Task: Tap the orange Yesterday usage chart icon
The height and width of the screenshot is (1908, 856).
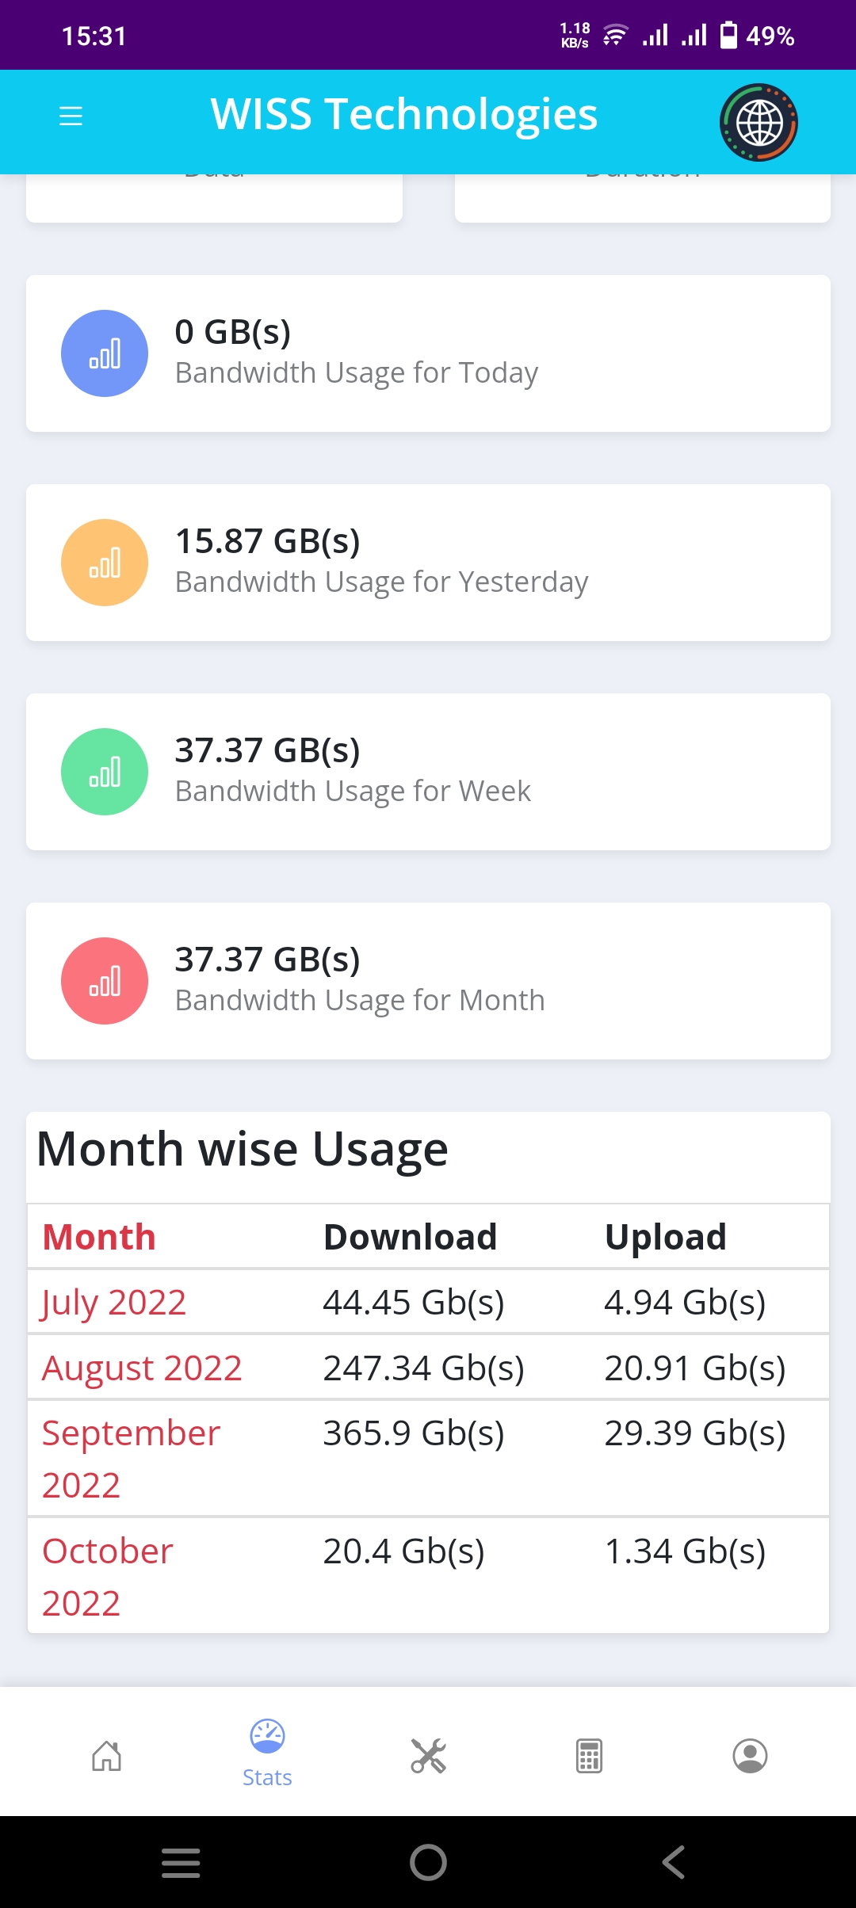Action: [105, 563]
